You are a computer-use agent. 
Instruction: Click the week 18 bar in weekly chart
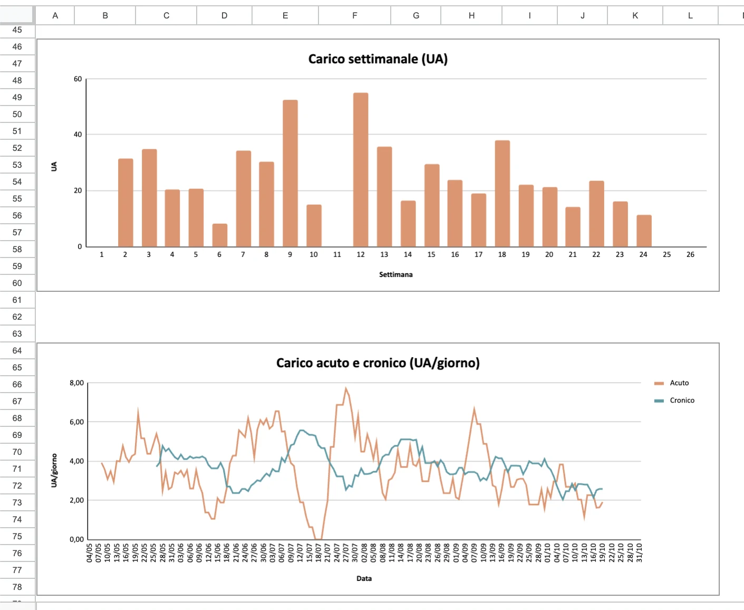[503, 194]
